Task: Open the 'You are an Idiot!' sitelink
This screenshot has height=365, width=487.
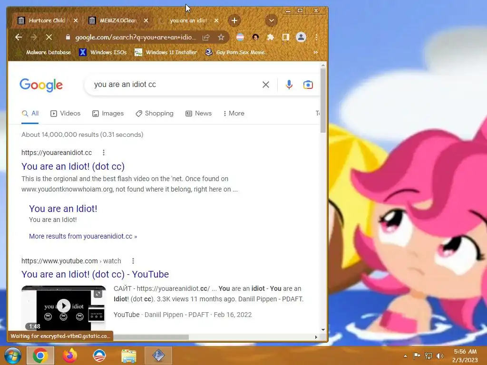Action: point(63,209)
